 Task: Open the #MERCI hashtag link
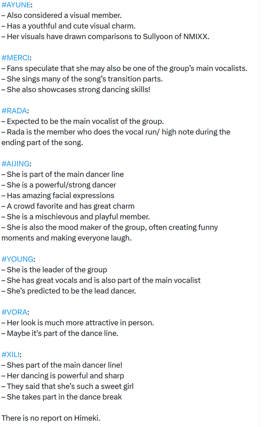[x=15, y=58]
